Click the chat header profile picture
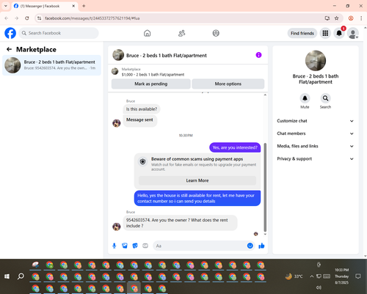 click(118, 55)
